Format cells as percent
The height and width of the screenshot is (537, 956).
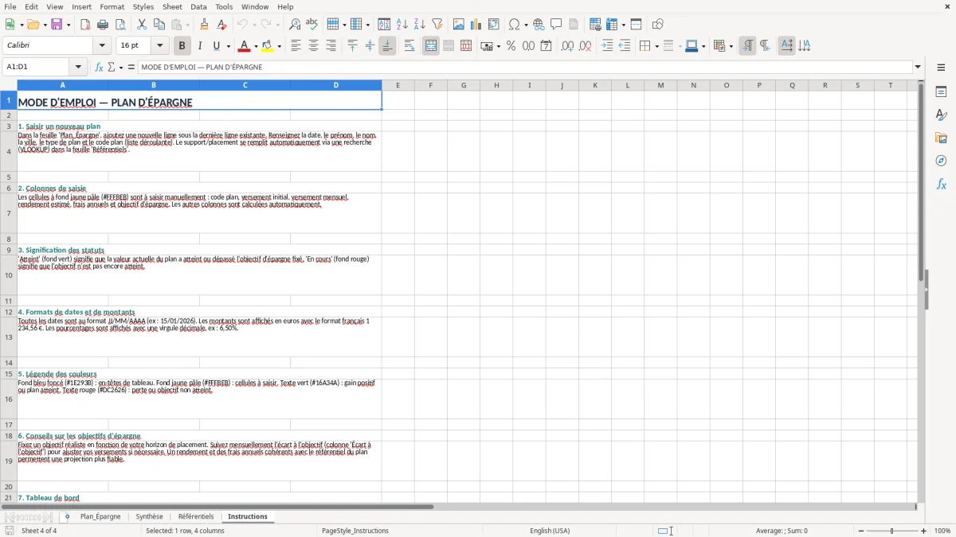point(511,46)
